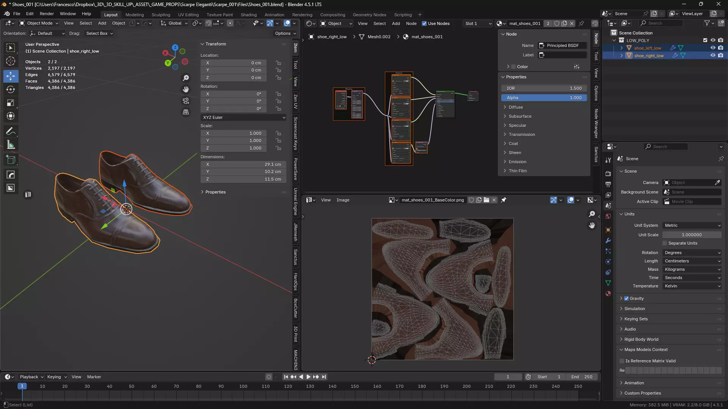Select the Cursor tool in toolbar
Screen dimensions: 728x409
11,61
